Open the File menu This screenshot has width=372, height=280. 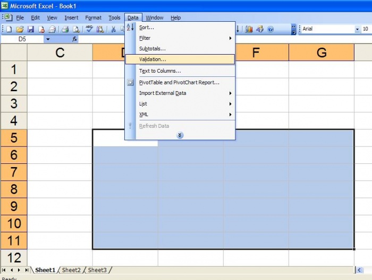(20, 17)
